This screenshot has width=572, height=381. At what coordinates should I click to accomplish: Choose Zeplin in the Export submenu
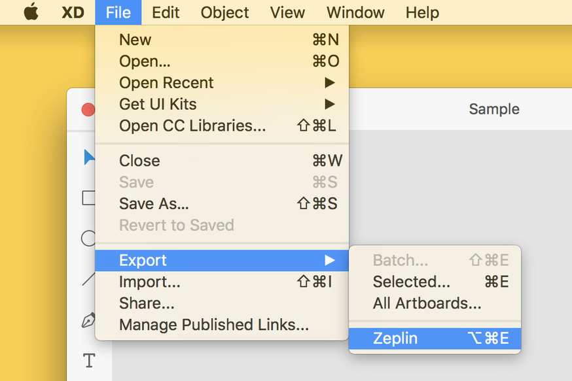click(x=435, y=339)
